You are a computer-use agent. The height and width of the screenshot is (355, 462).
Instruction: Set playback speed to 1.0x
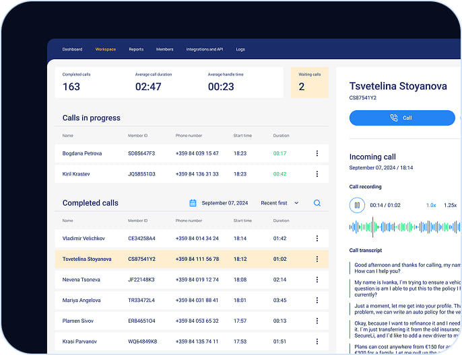pos(431,205)
